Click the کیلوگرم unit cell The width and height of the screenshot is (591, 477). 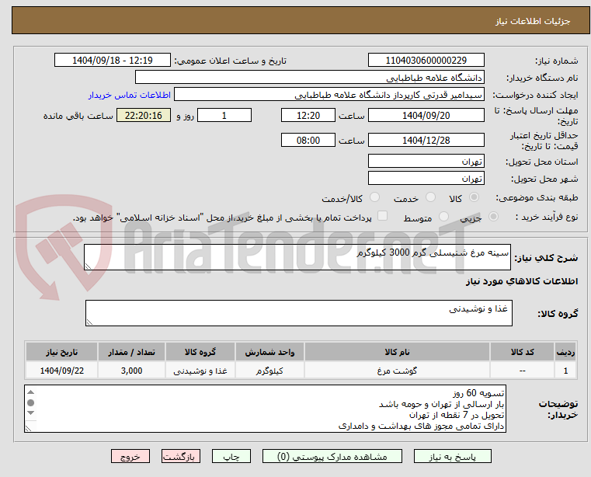pyautogui.click(x=269, y=371)
